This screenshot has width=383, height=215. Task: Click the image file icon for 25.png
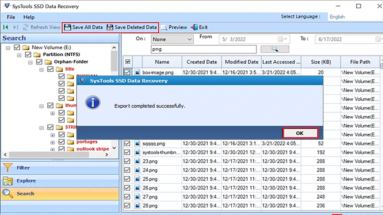[137, 179]
